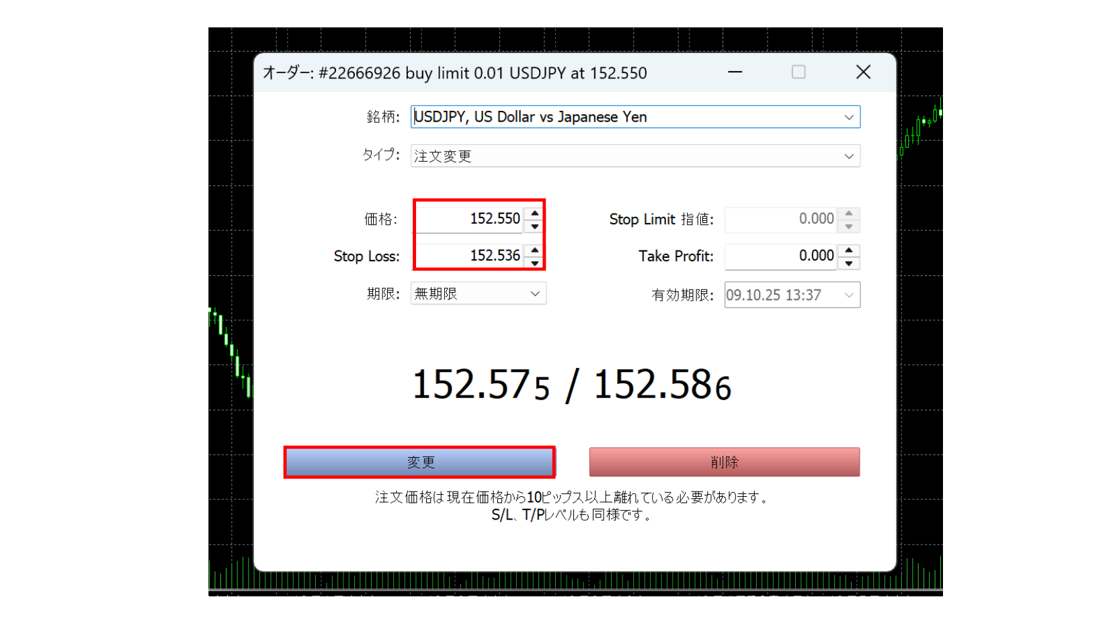Click in the Stop Loss input field
Screen dimensions: 1109x619
click(470, 256)
